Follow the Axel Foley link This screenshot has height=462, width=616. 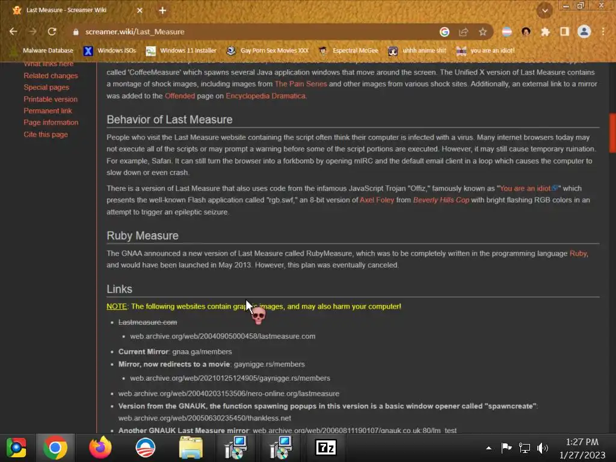point(377,200)
